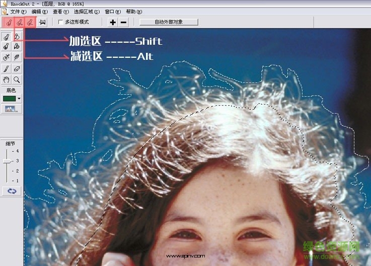Select the Touch-up Eraser tool
The width and height of the screenshot is (371, 266).
tap(17, 68)
